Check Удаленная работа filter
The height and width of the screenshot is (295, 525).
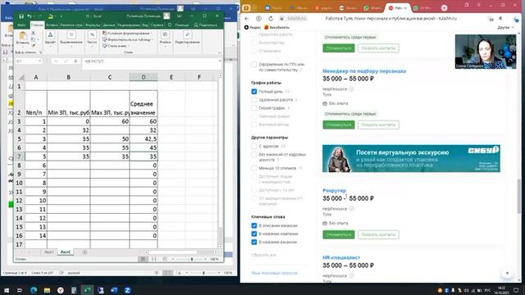click(254, 100)
